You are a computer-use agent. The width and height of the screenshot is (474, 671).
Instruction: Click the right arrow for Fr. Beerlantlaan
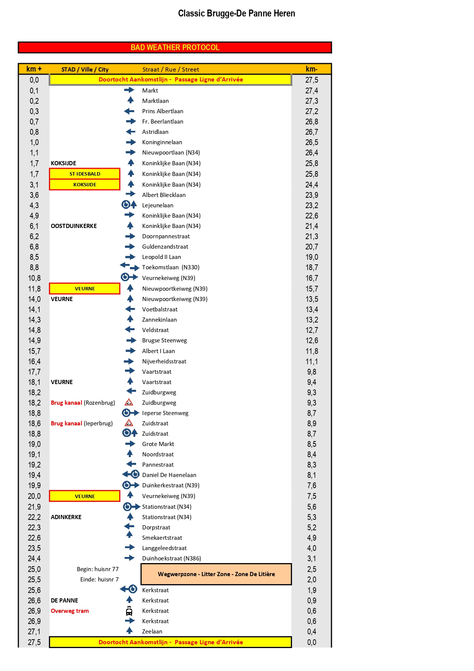click(131, 121)
